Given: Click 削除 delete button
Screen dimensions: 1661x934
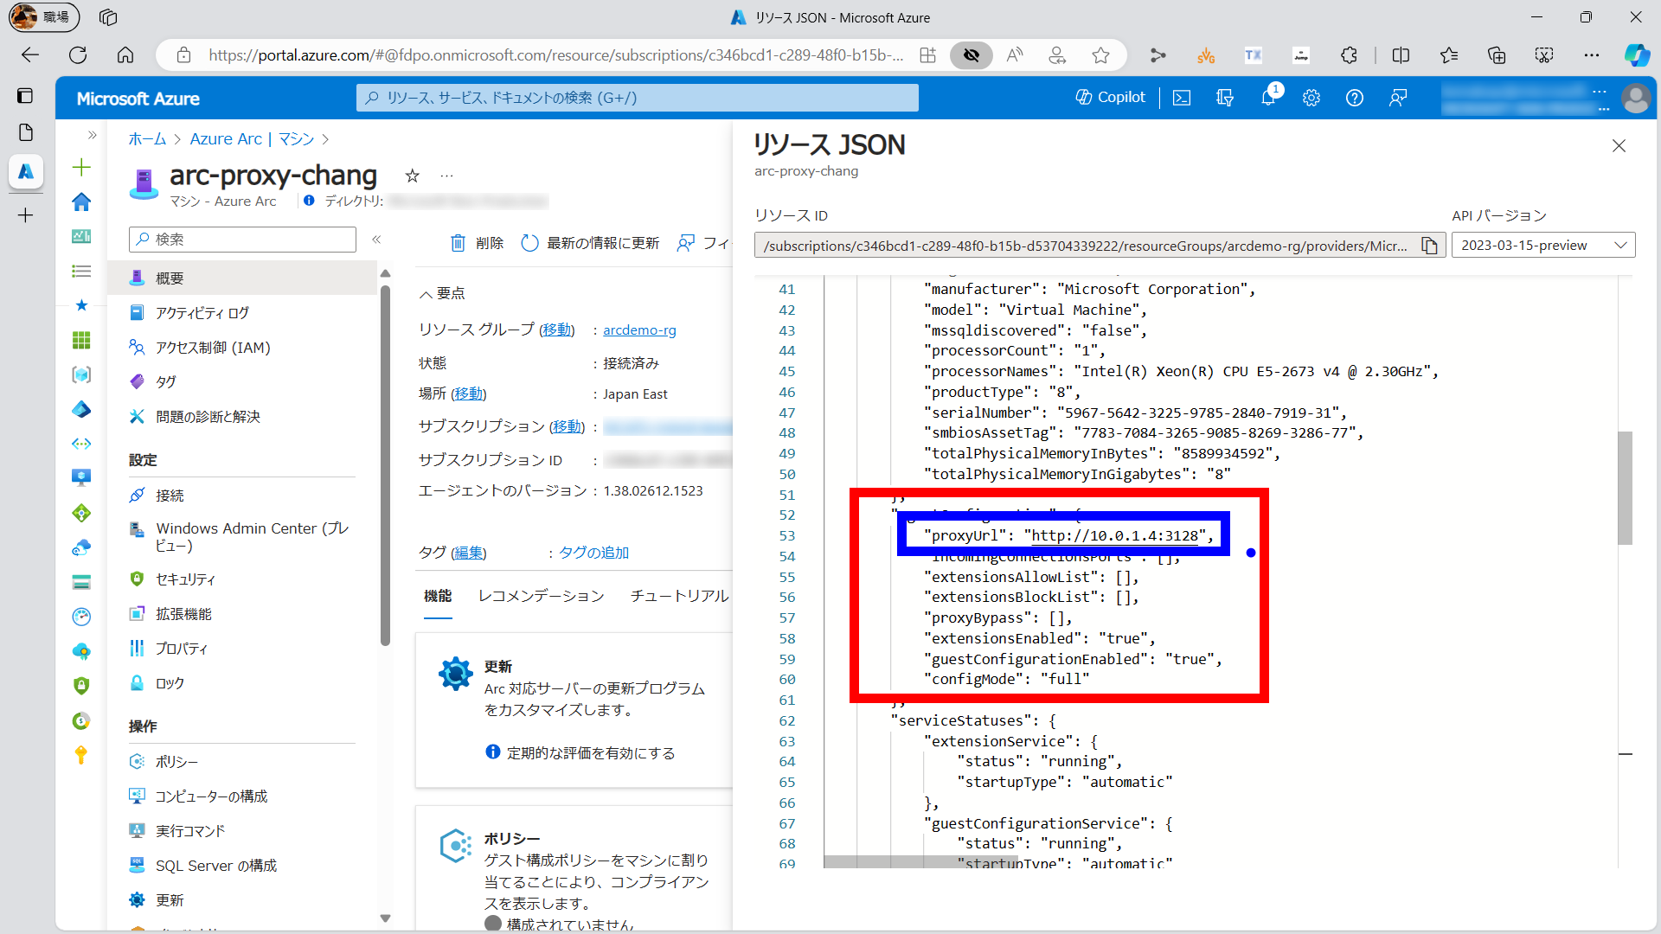Looking at the screenshot, I should [x=477, y=244].
